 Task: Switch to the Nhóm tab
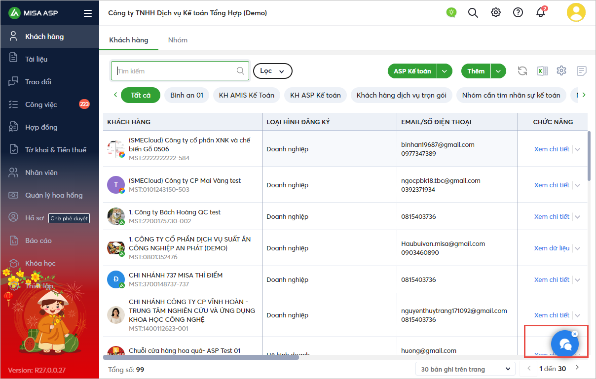pos(178,40)
